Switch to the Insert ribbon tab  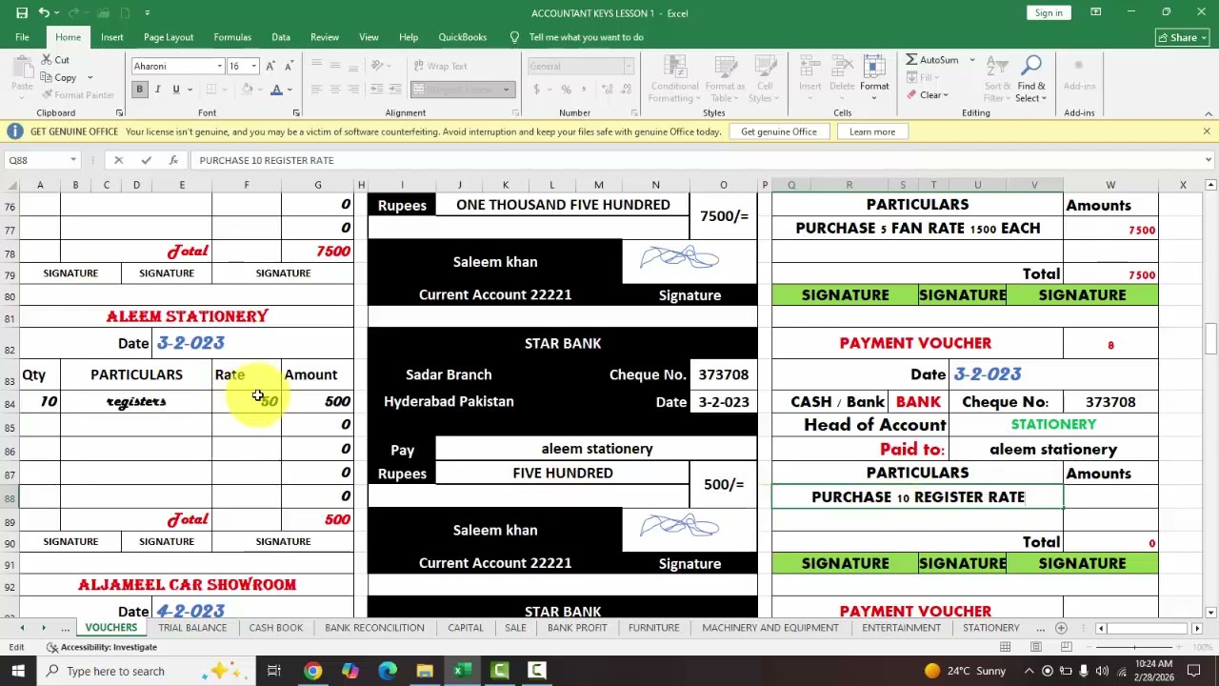point(112,37)
